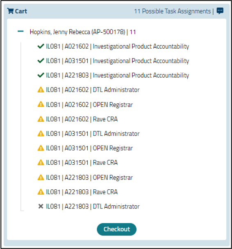Click the 'Cart' heading text
232x249 pixels.
(x=21, y=11)
